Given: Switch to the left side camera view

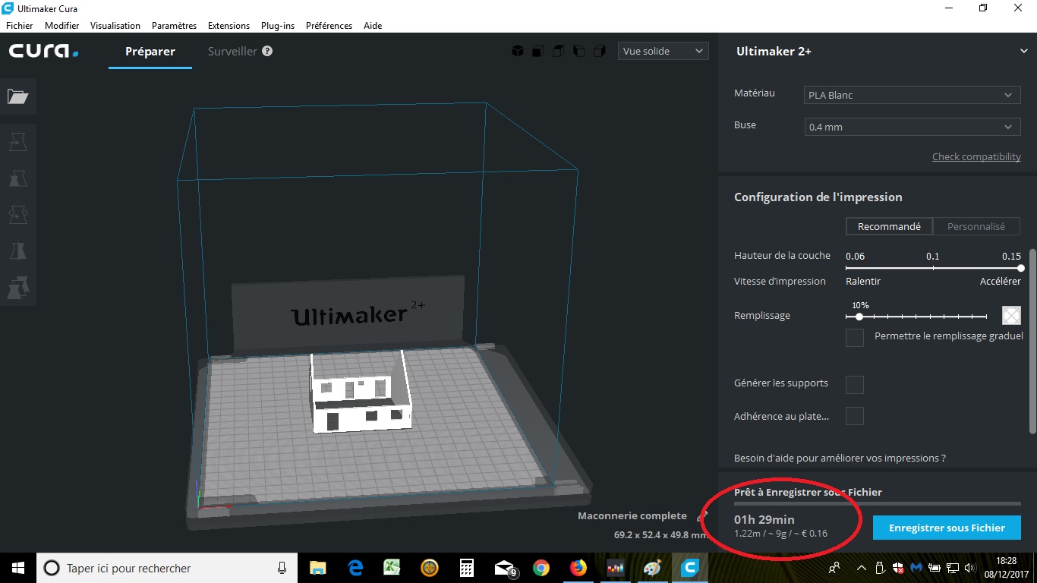Looking at the screenshot, I should 579,51.
